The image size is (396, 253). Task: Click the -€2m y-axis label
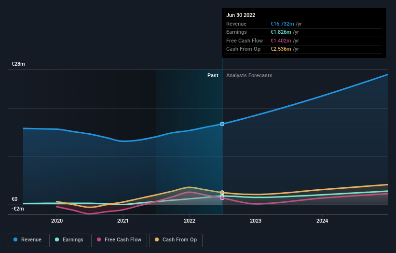pyautogui.click(x=18, y=209)
